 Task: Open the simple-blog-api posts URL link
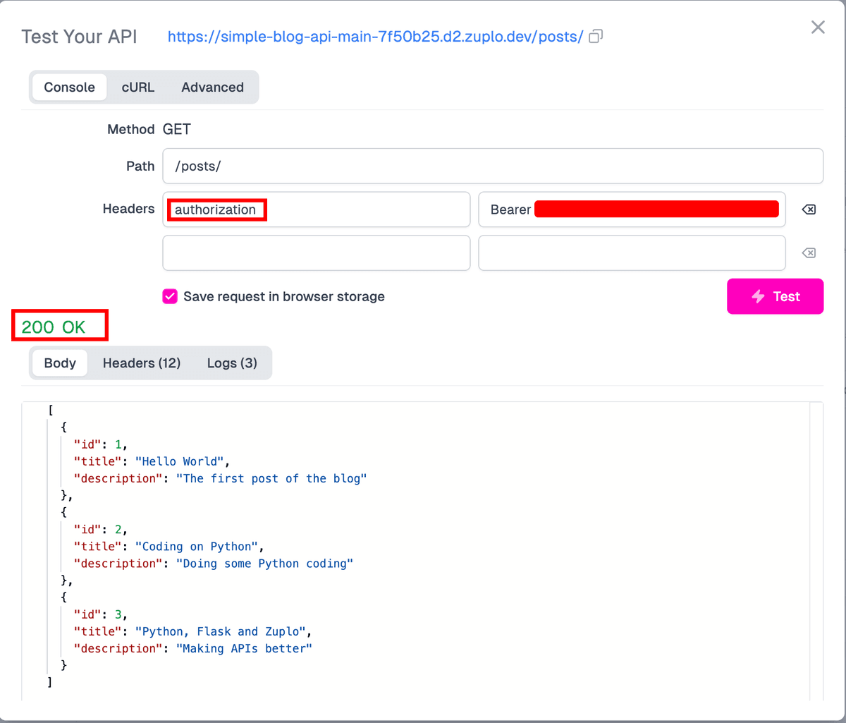tap(375, 37)
